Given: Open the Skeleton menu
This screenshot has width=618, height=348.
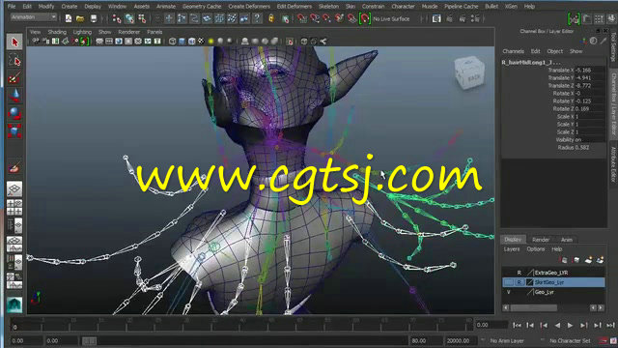Looking at the screenshot, I should point(328,7).
